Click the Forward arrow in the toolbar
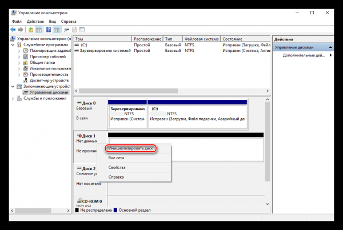Image resolution: width=343 pixels, height=230 pixels. pyautogui.click(x=21, y=30)
